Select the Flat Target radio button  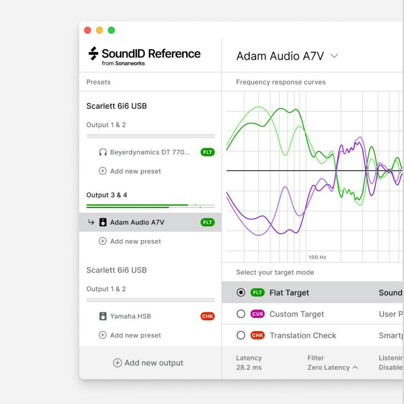(241, 292)
